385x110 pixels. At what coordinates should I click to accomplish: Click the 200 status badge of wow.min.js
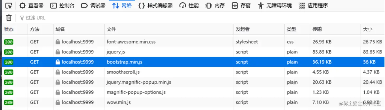[x=8, y=102]
